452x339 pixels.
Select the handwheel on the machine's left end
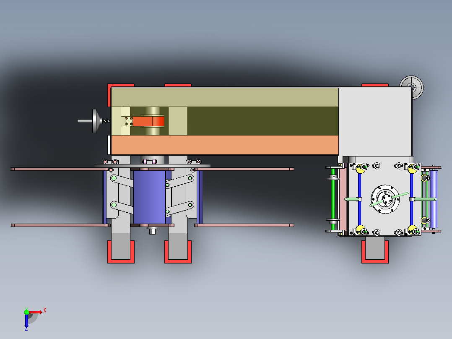94,121
